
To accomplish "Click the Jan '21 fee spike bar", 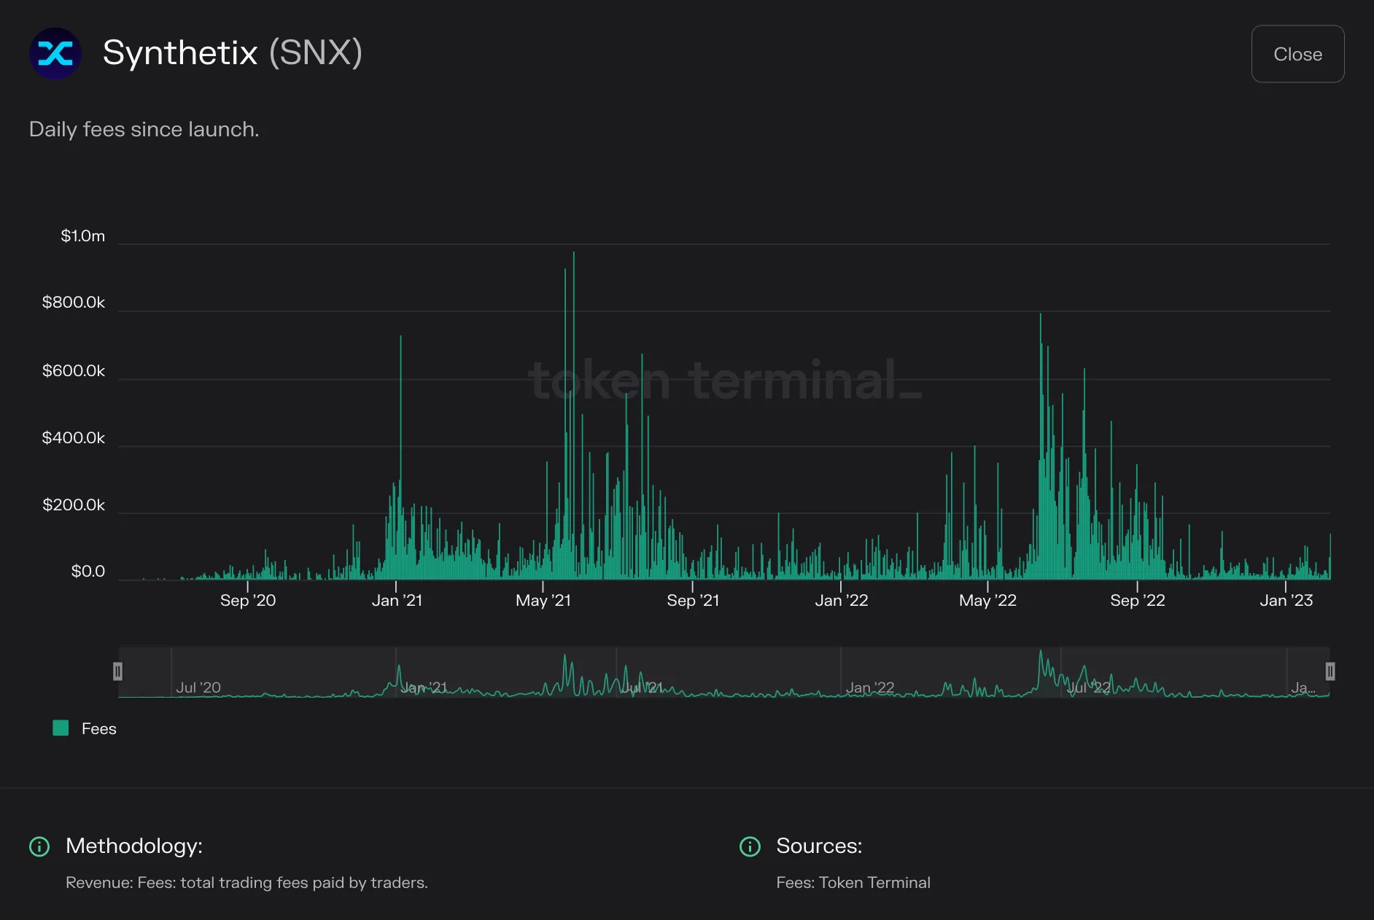I will (400, 458).
